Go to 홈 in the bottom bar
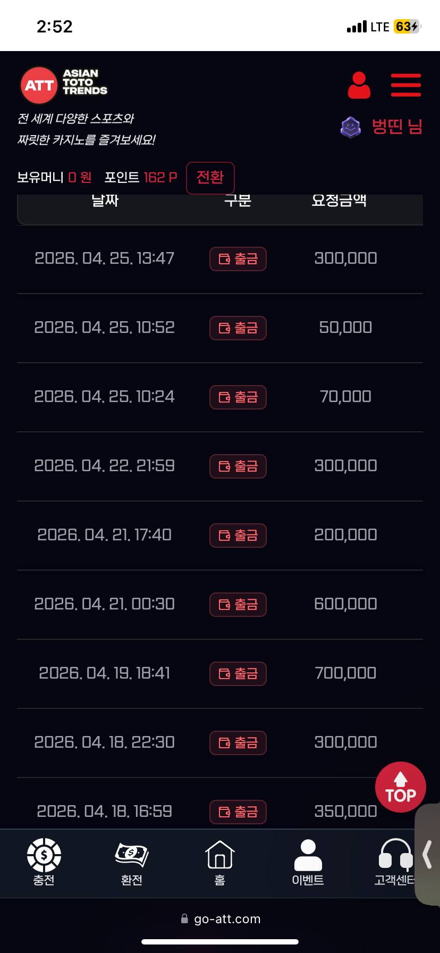The height and width of the screenshot is (953, 440). tap(219, 862)
